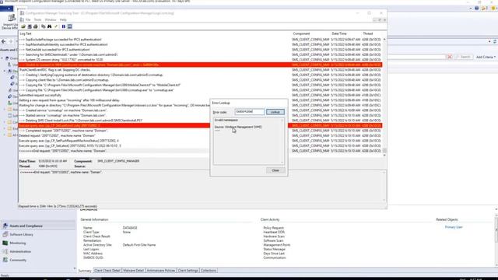This screenshot has height=280, width=498.
Task: Open the File menu in CMTrace
Action: (28, 19)
